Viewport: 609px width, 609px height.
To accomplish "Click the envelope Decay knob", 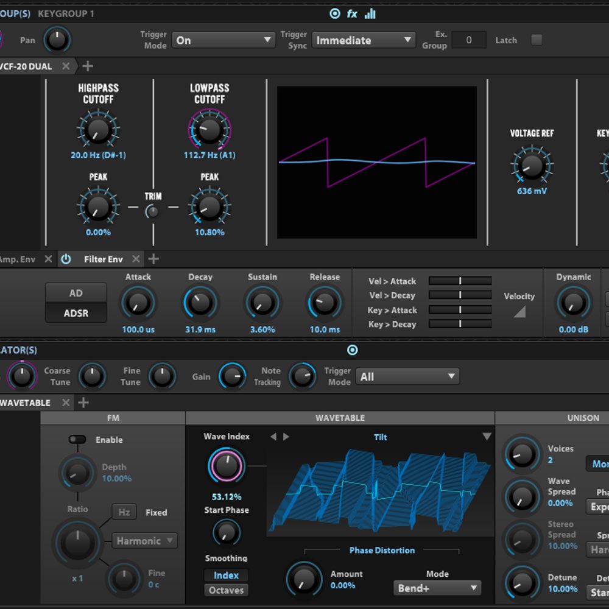I will coord(200,303).
